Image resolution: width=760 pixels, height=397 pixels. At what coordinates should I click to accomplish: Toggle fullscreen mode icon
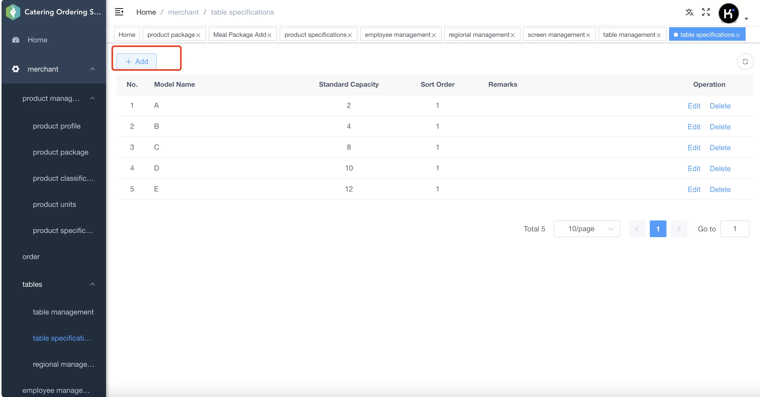pos(706,12)
